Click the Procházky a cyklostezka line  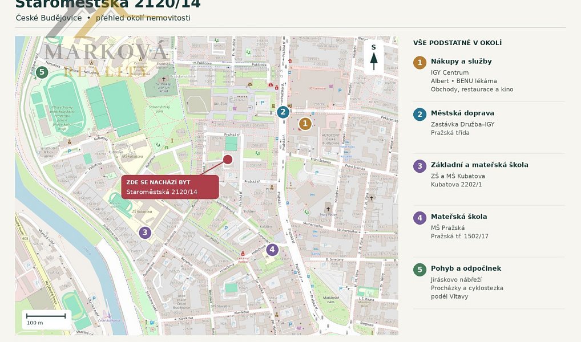tap(467, 288)
